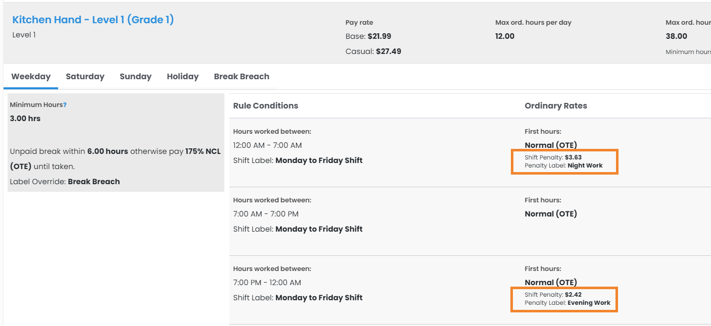Click the Minimum Hours help question mark
The width and height of the screenshot is (711, 326).
tap(65, 105)
